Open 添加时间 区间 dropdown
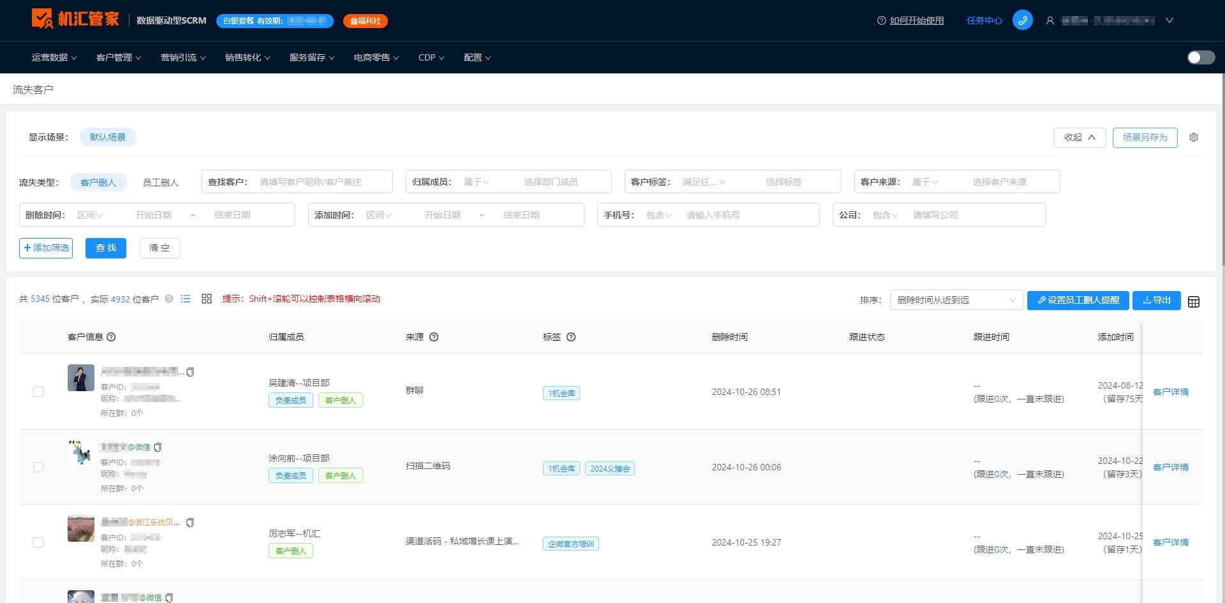This screenshot has width=1225, height=603. click(x=379, y=215)
